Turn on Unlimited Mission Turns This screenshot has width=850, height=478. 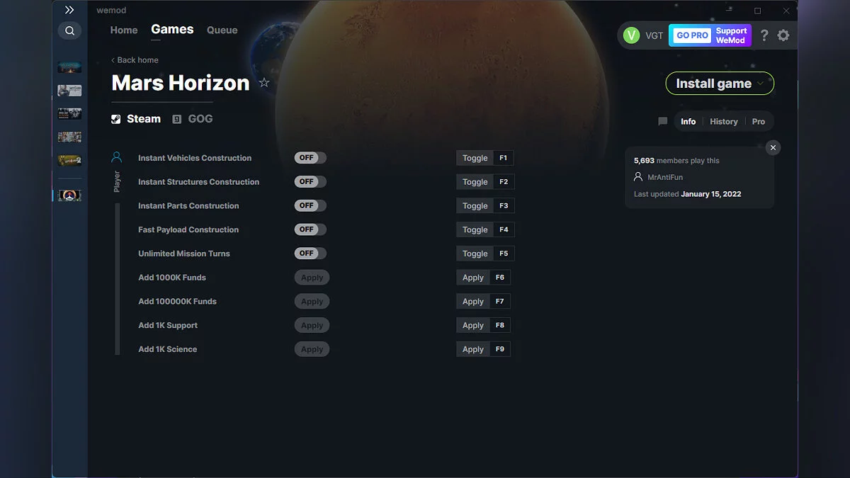point(310,253)
